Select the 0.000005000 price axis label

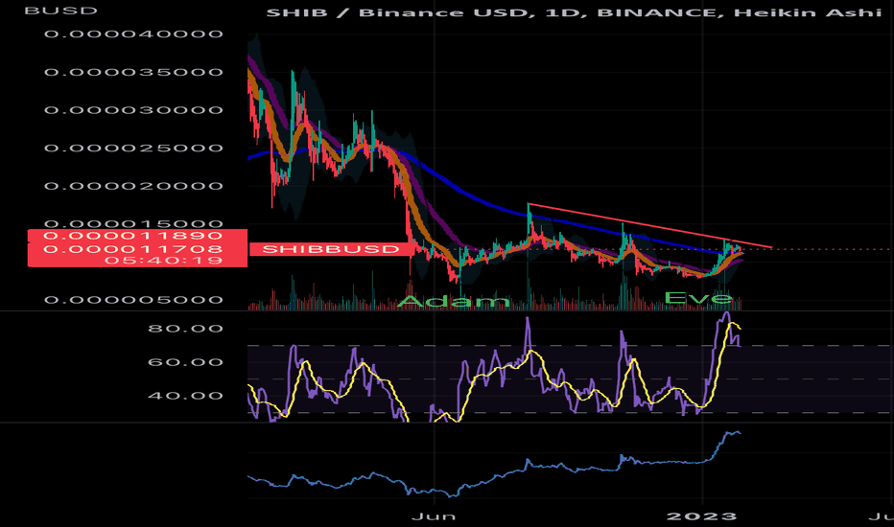tap(133, 300)
